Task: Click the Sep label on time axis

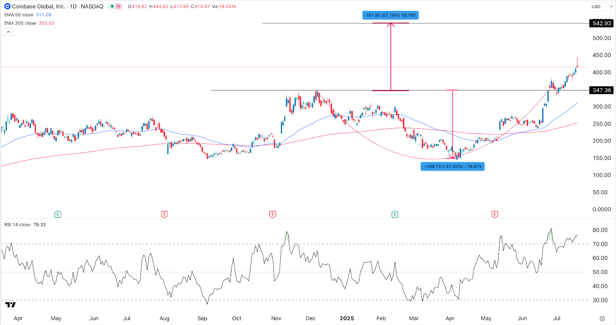Action: tap(202, 318)
